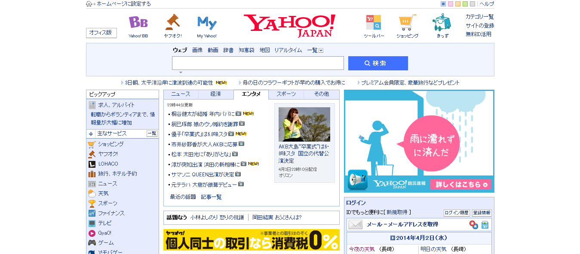Click the house icon beside homepage setting link
Screen dimensions: 580x254
89,4
